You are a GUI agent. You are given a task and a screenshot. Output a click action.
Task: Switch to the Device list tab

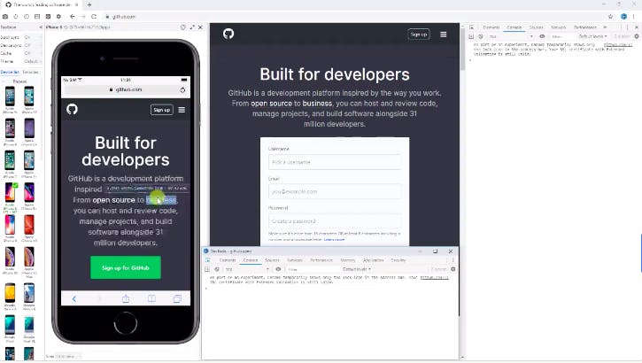[x=10, y=72]
